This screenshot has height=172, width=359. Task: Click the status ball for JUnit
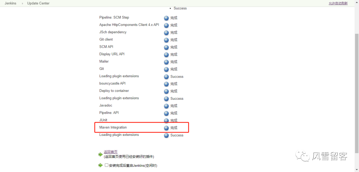pyautogui.click(x=167, y=121)
